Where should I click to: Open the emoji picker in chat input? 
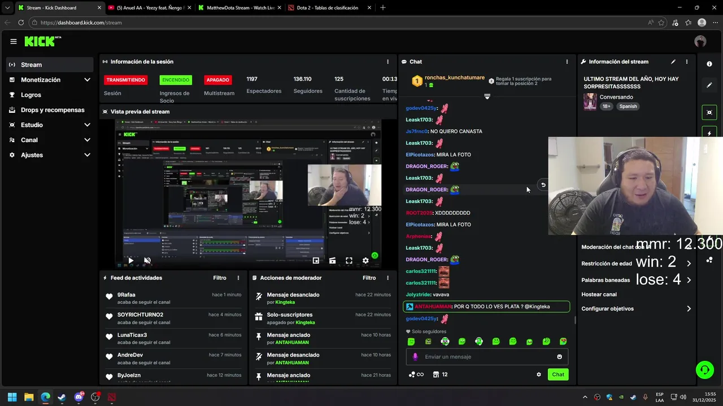[x=560, y=357]
